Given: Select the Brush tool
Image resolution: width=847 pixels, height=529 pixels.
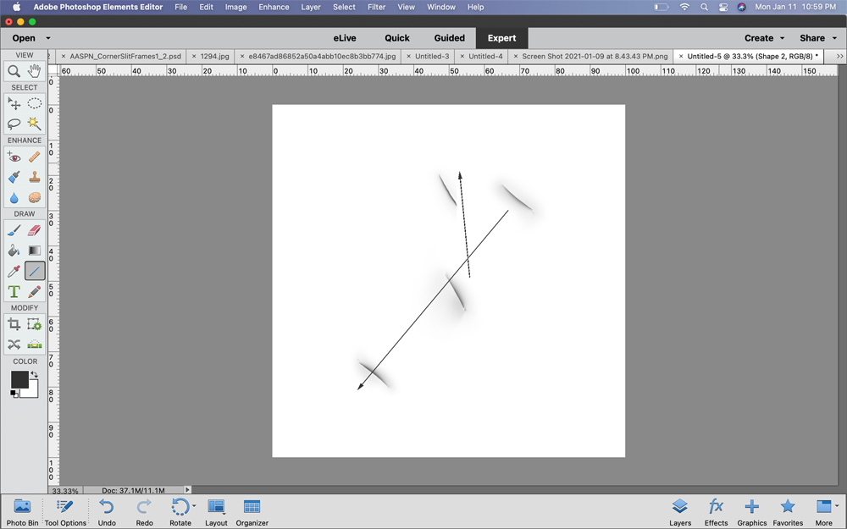Looking at the screenshot, I should pos(14,230).
